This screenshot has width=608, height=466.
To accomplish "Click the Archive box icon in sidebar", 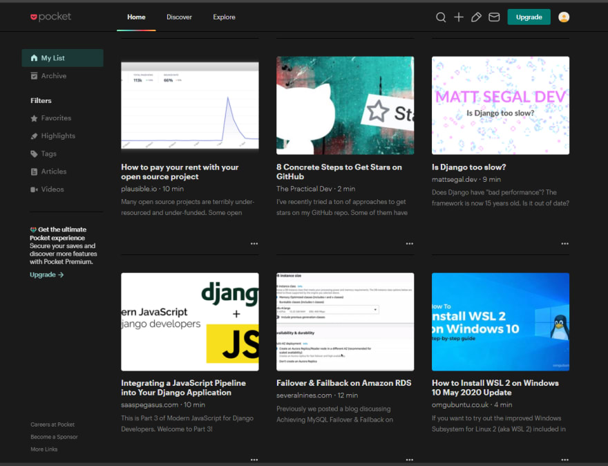I will click(34, 75).
